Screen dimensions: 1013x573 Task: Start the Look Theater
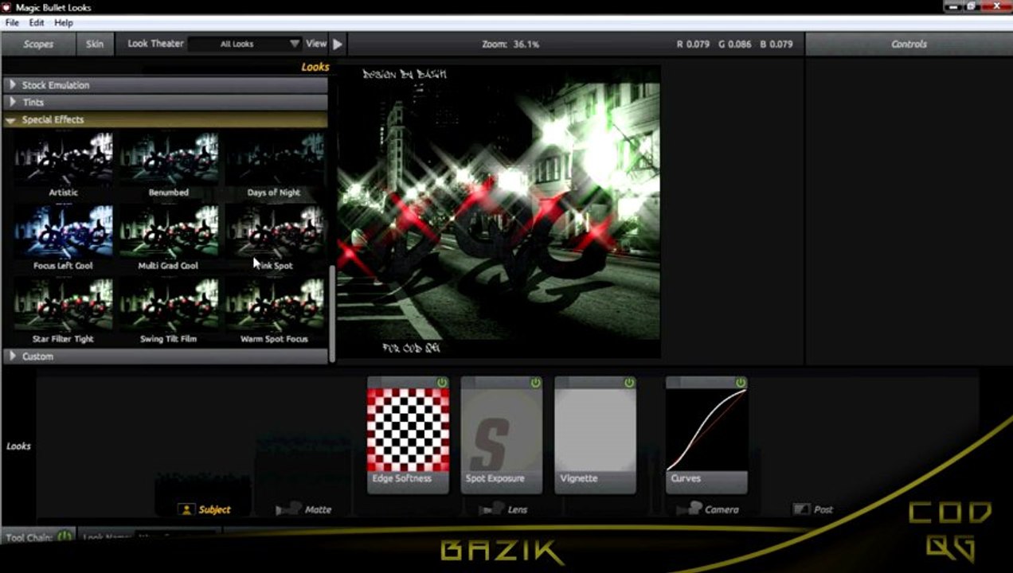coord(155,44)
